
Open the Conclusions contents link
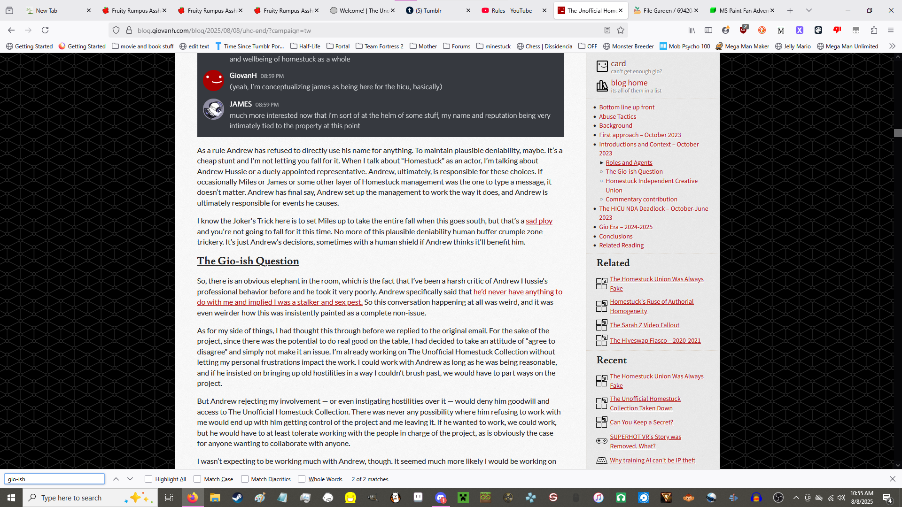point(615,236)
